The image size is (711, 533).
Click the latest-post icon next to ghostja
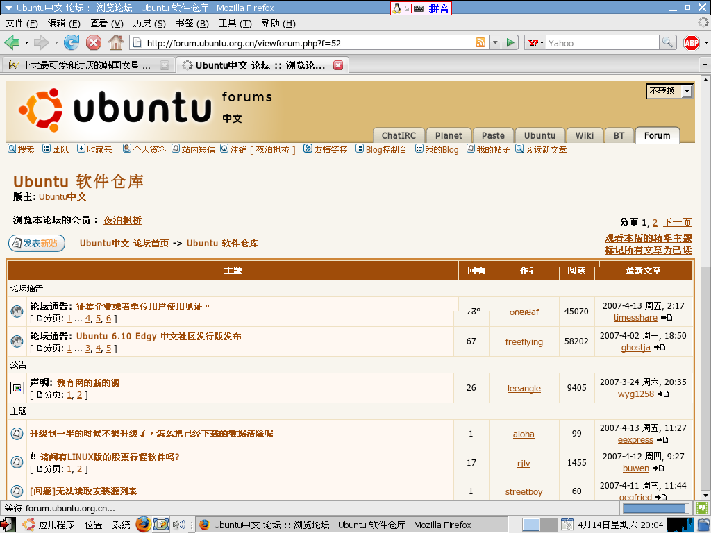pos(660,348)
